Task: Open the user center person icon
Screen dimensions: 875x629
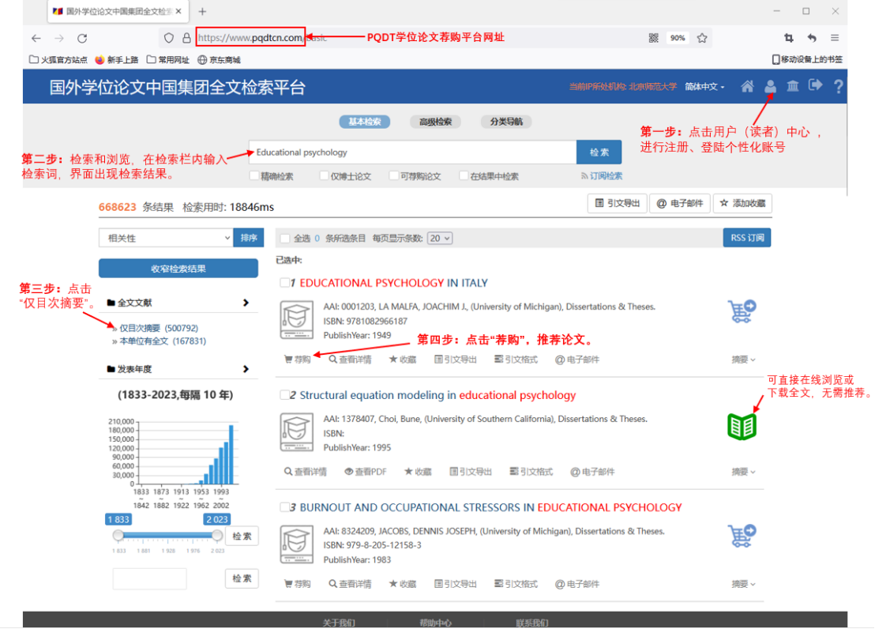Action: click(x=770, y=86)
